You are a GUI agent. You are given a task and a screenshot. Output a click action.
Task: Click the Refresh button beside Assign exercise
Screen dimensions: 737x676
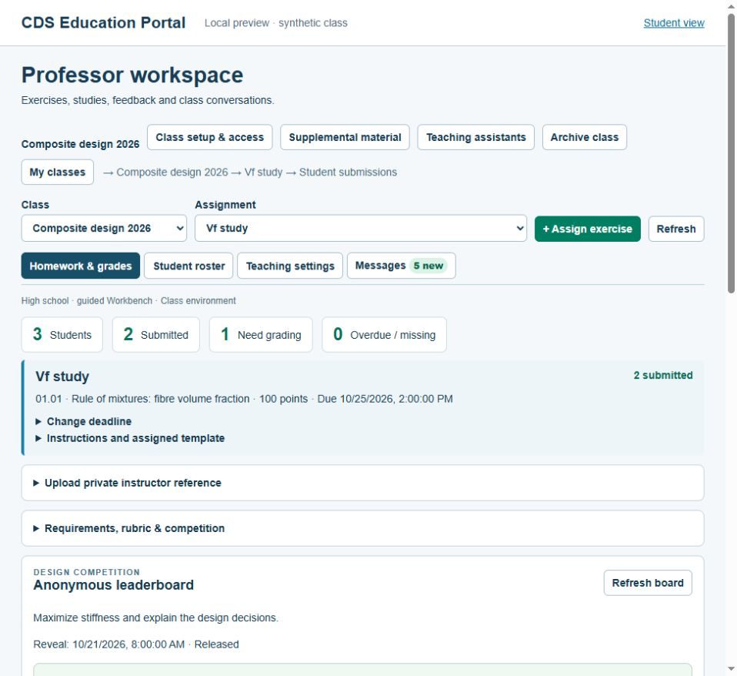click(x=676, y=229)
